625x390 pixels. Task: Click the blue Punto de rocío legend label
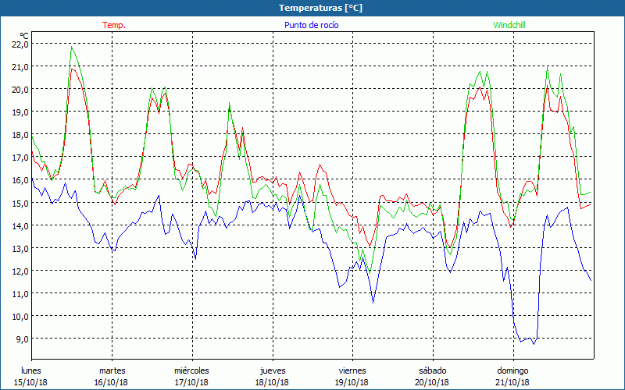[311, 25]
